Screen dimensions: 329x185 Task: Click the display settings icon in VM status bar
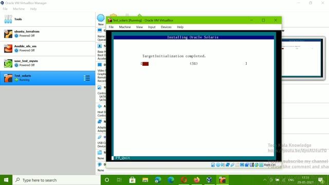[242, 165]
